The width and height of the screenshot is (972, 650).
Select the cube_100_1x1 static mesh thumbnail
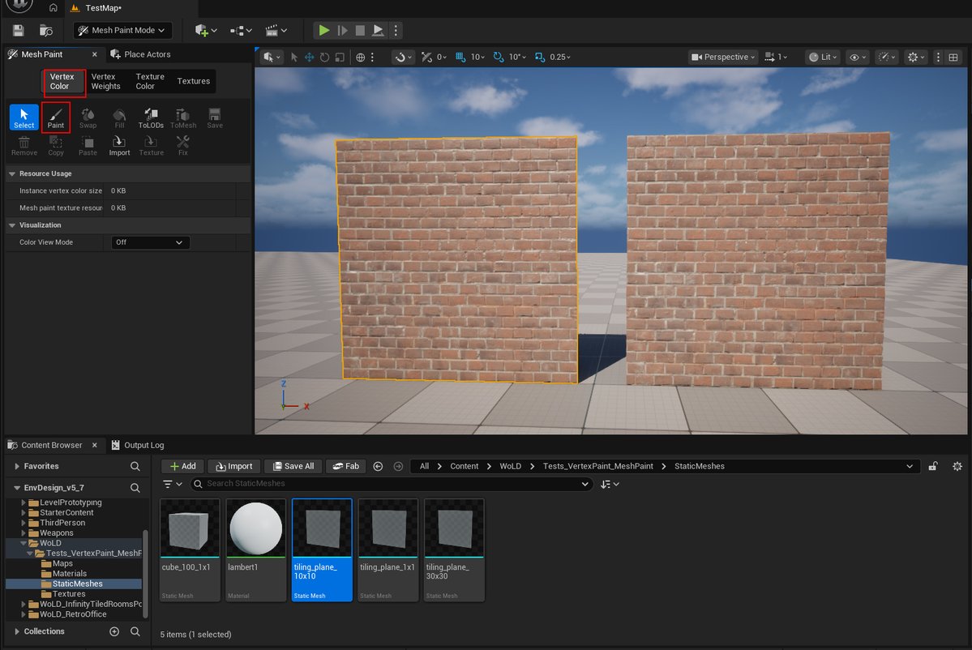click(x=190, y=550)
